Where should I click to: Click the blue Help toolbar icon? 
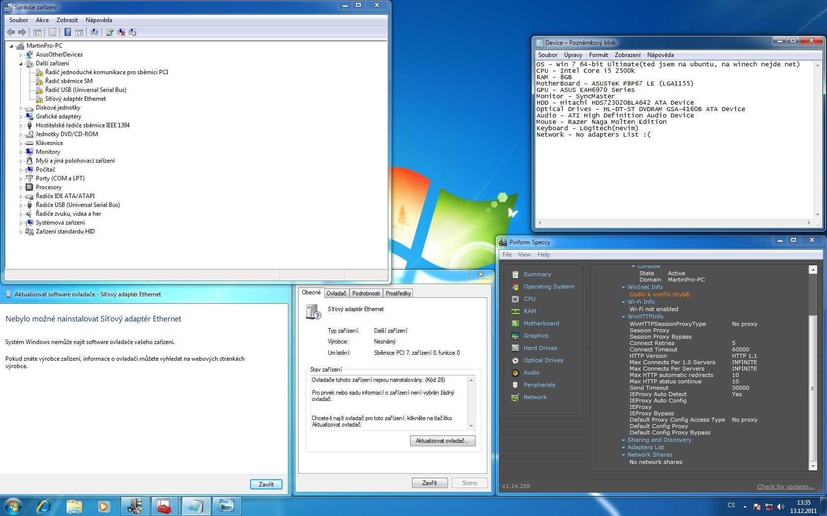67,32
